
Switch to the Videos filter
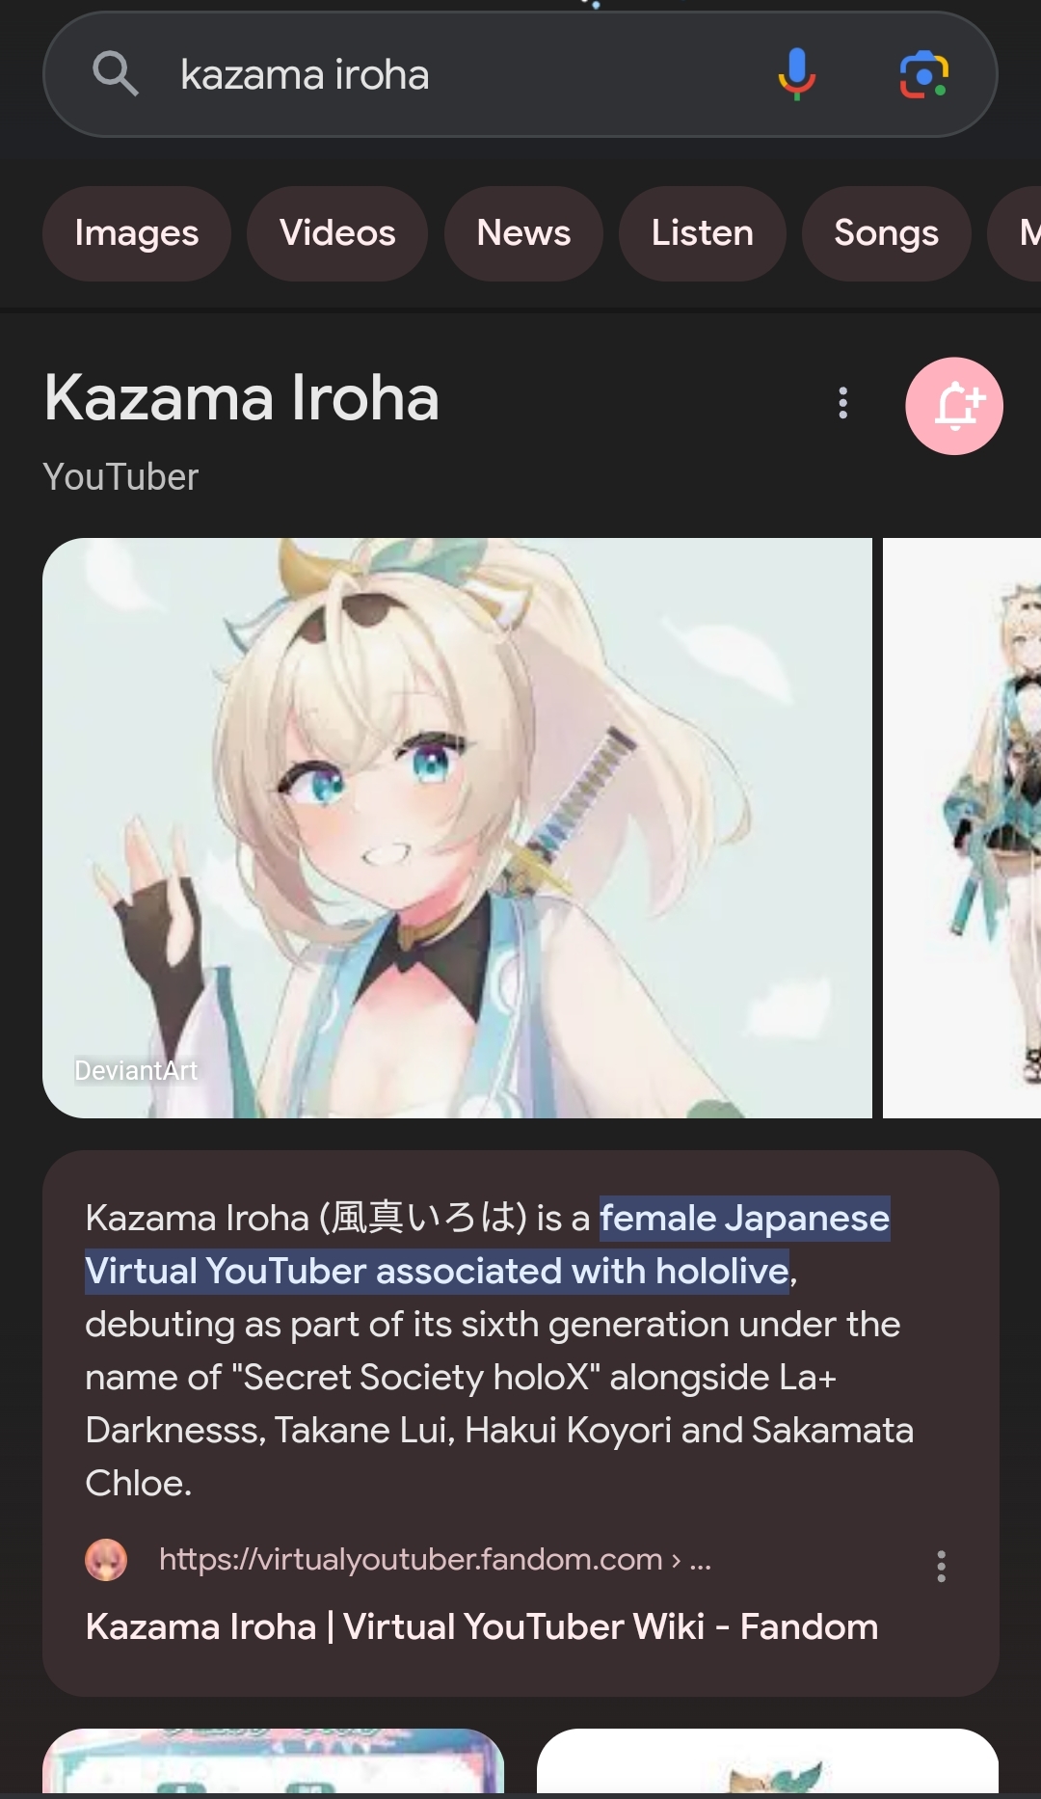(337, 233)
